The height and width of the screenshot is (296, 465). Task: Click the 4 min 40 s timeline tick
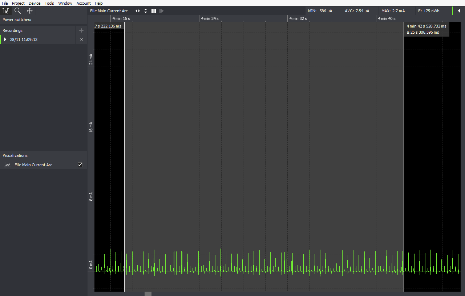[x=387, y=18]
